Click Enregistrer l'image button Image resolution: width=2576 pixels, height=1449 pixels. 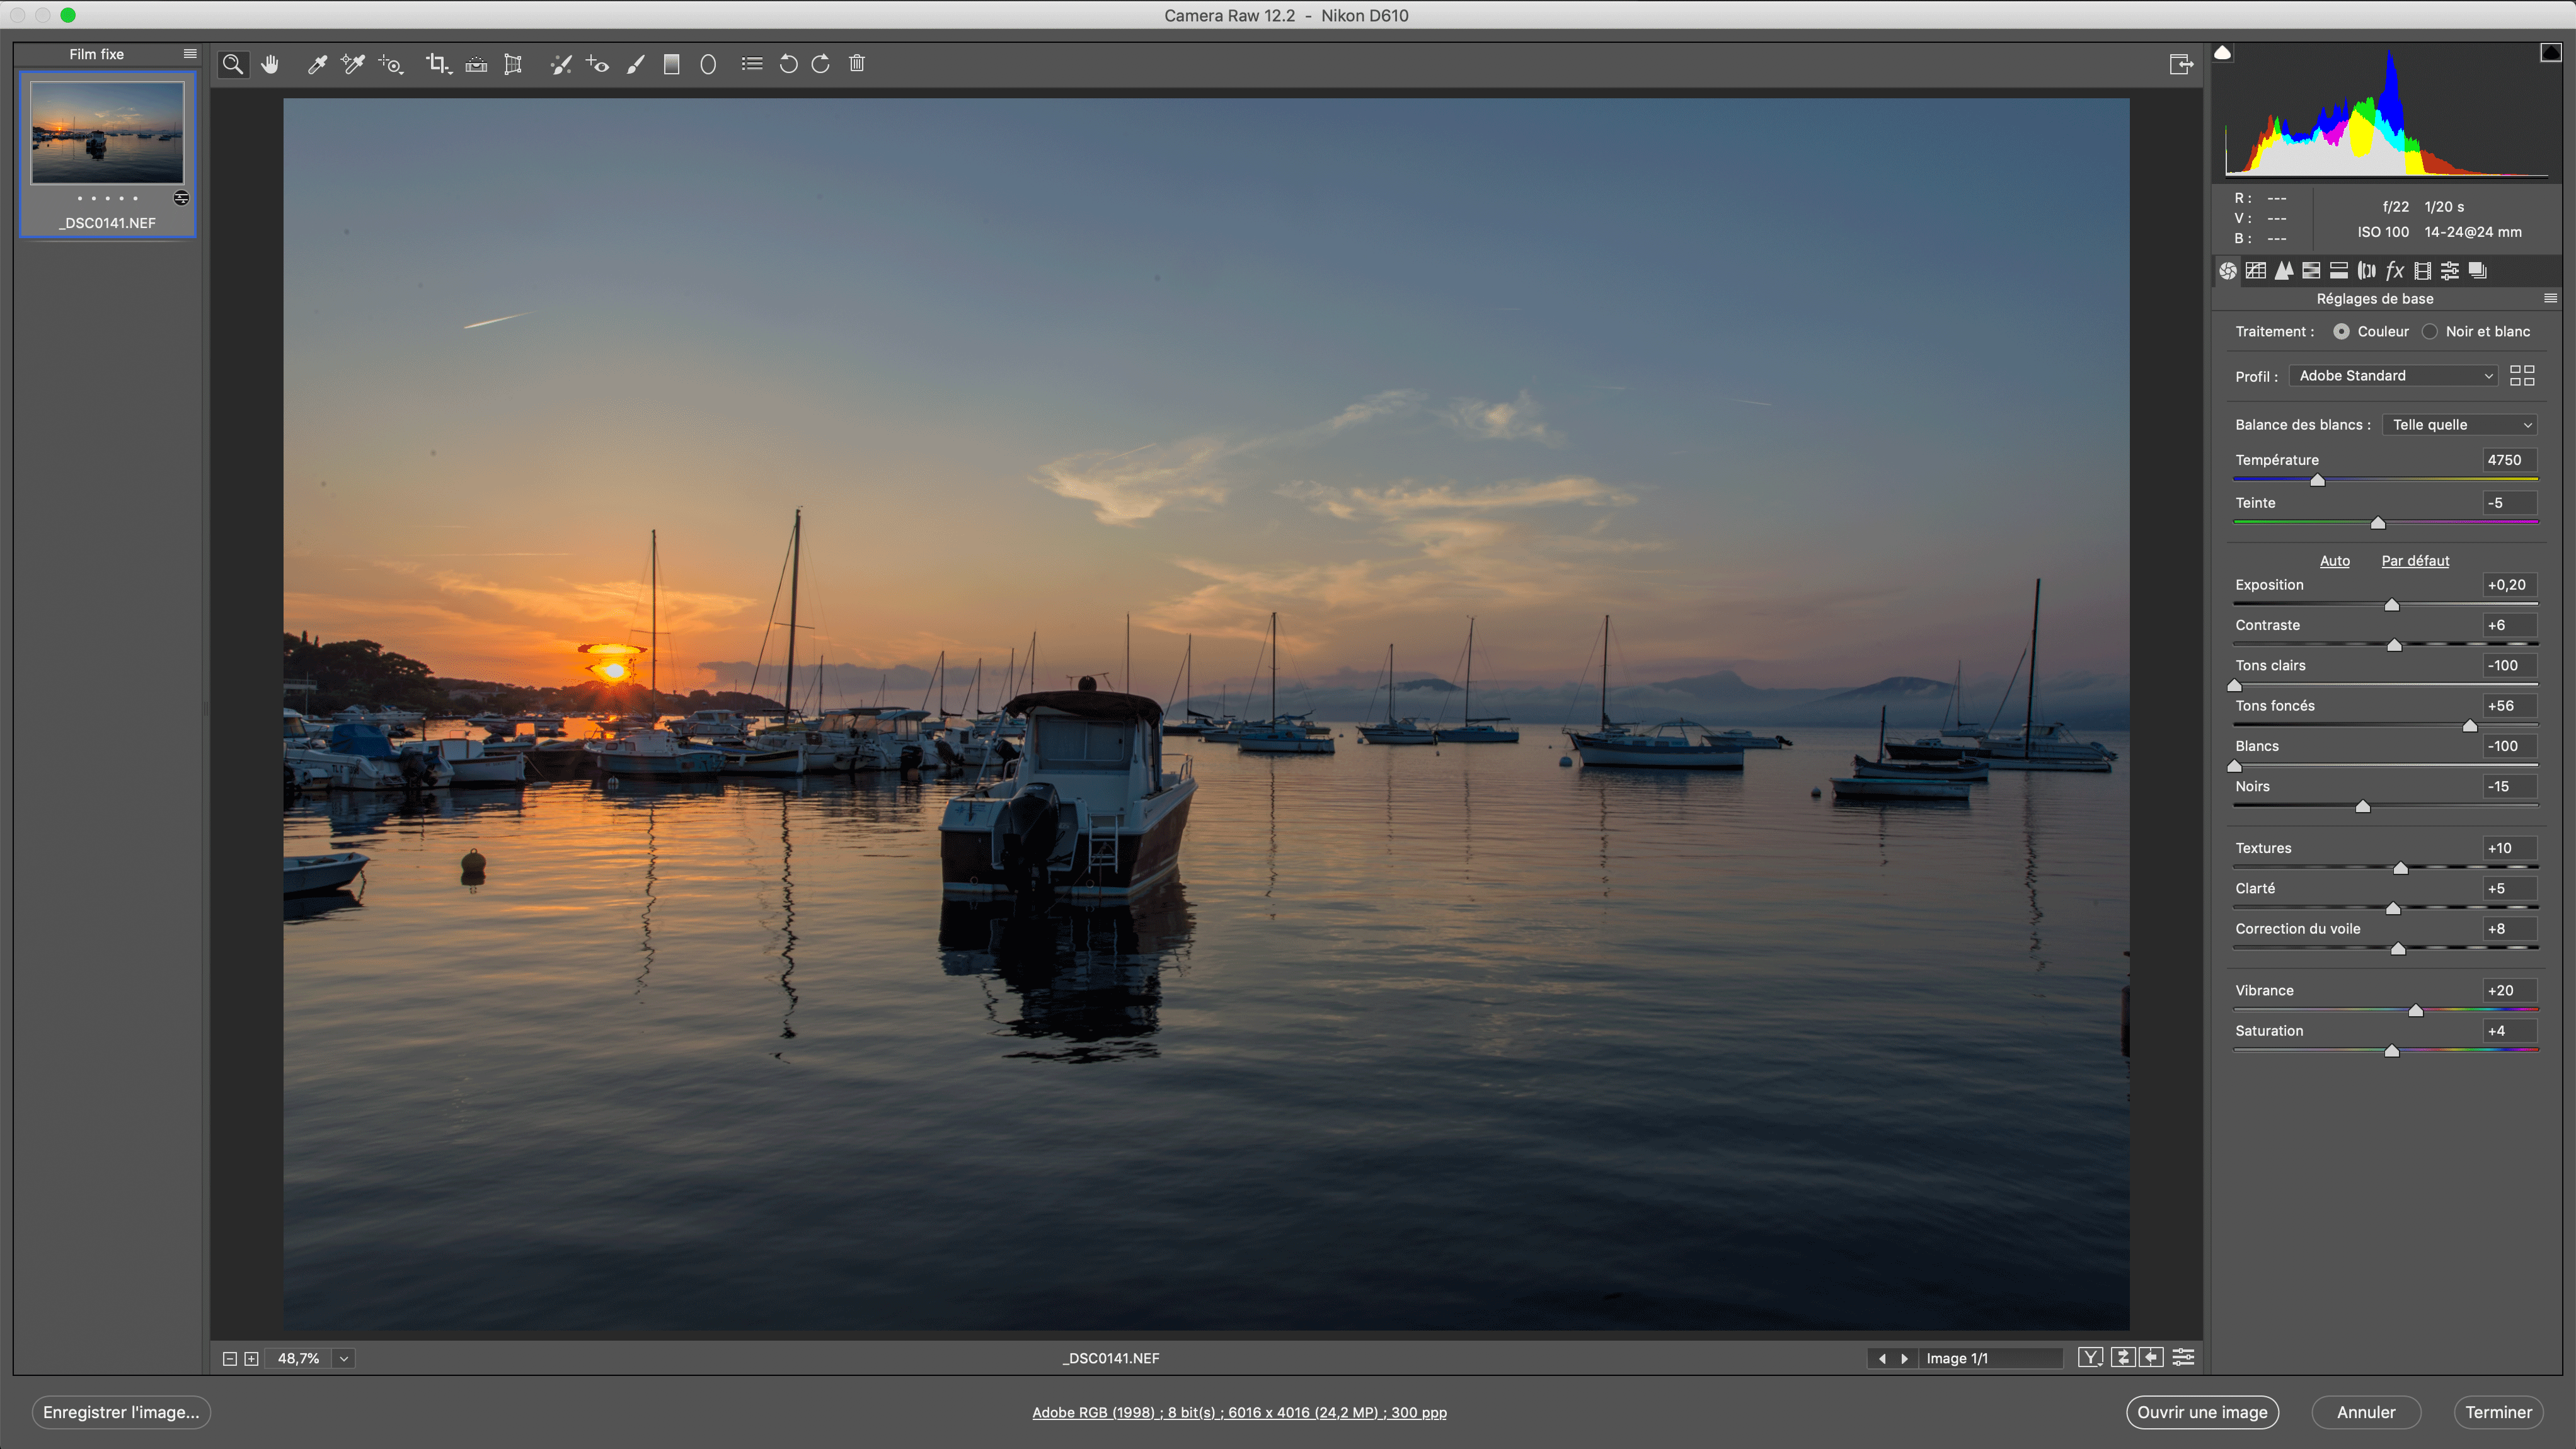click(121, 1412)
